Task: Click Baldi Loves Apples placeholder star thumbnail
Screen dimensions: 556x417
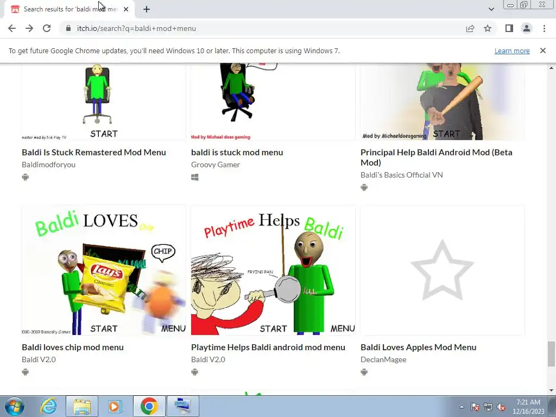Action: [x=443, y=270]
